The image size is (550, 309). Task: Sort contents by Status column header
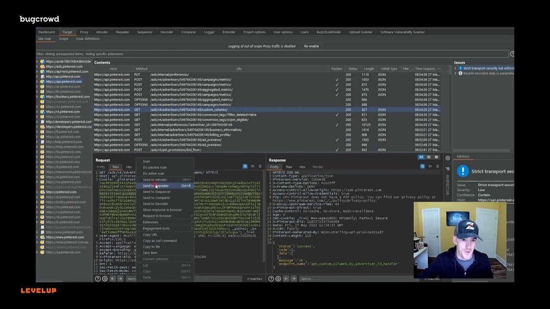[353, 69]
